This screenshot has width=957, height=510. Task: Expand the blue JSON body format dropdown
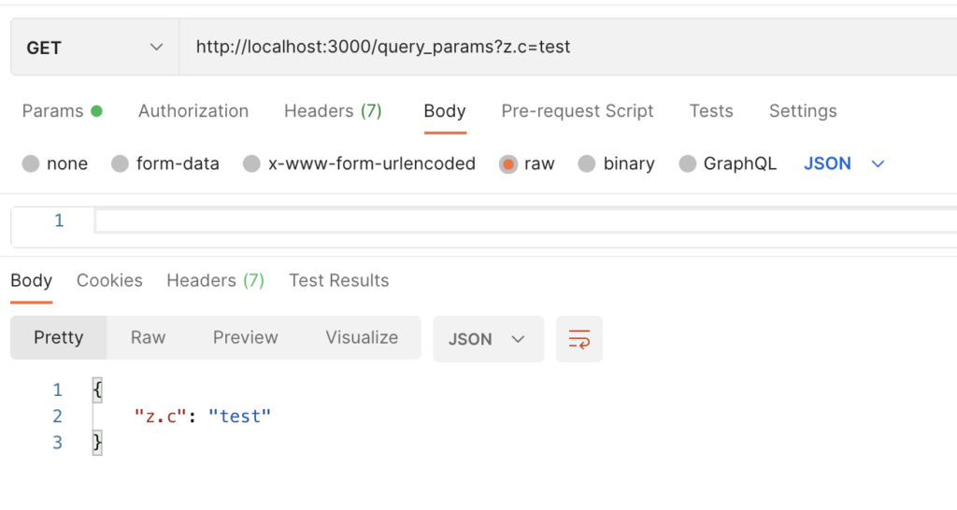pos(844,163)
